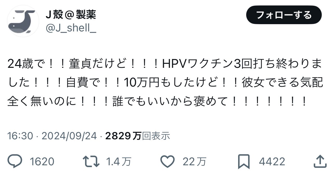
Task: Follow the account with フォローする button
Action: pyautogui.click(x=284, y=15)
